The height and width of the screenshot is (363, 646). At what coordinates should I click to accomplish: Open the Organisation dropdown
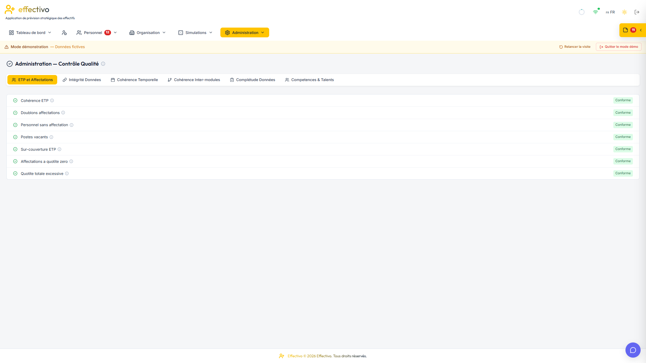(x=148, y=33)
